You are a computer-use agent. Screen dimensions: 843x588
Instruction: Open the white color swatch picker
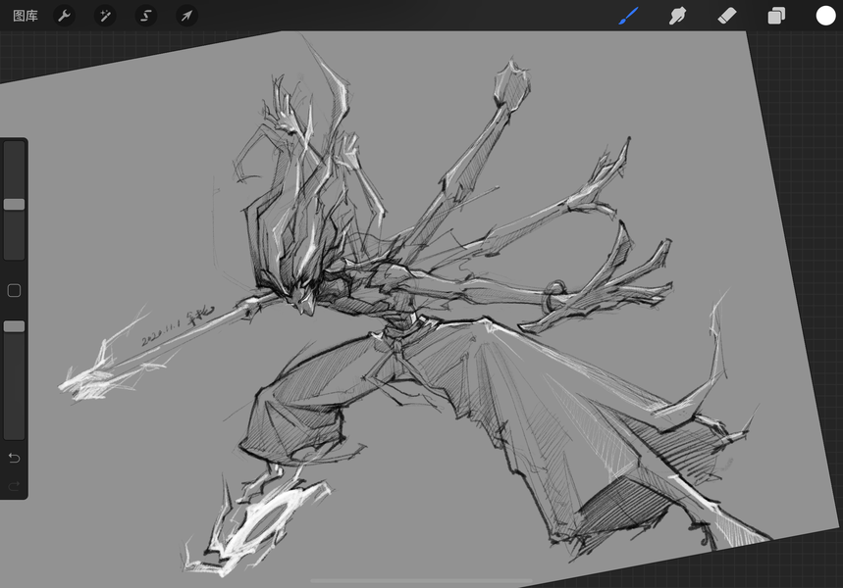(825, 16)
